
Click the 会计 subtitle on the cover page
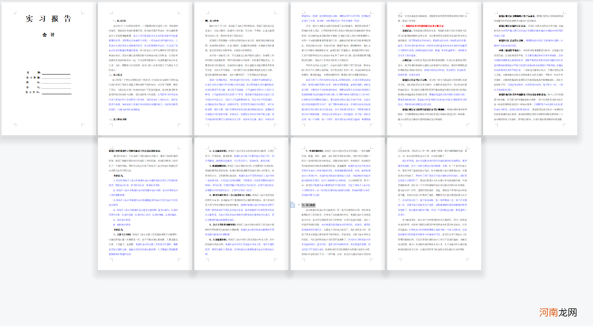(x=49, y=35)
